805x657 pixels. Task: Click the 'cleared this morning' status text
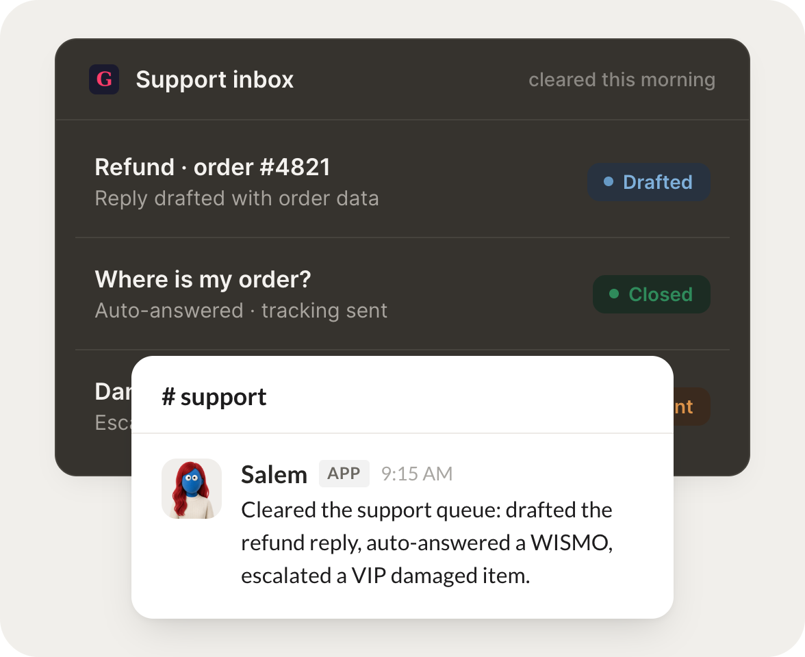(622, 80)
